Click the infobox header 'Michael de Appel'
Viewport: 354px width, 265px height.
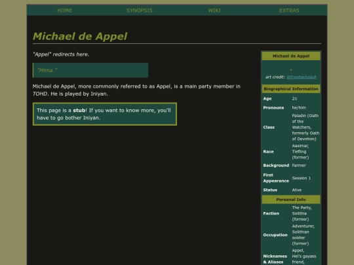pos(291,56)
